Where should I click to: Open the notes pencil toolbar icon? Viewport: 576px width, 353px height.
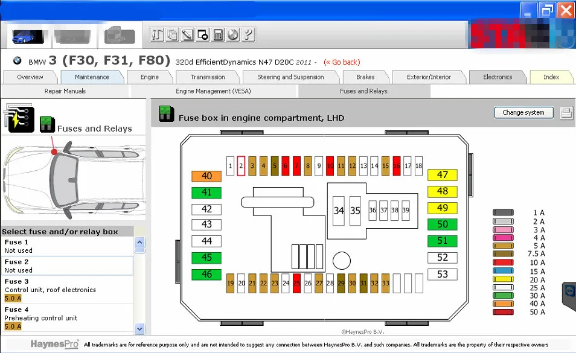click(187, 35)
